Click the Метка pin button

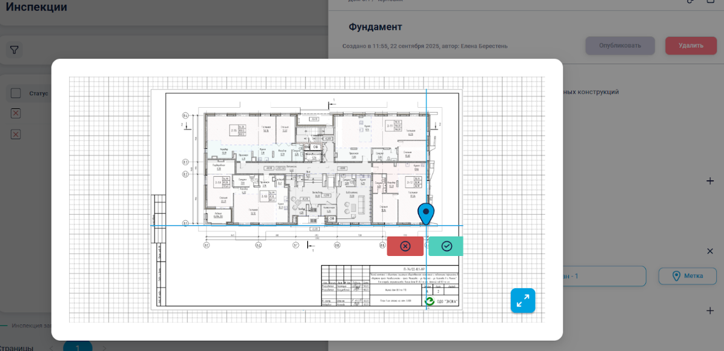point(687,276)
